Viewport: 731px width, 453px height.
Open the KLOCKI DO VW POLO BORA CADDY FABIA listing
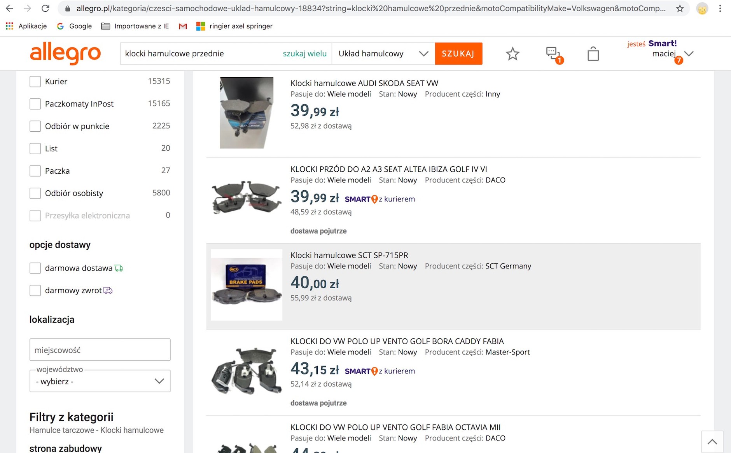397,341
